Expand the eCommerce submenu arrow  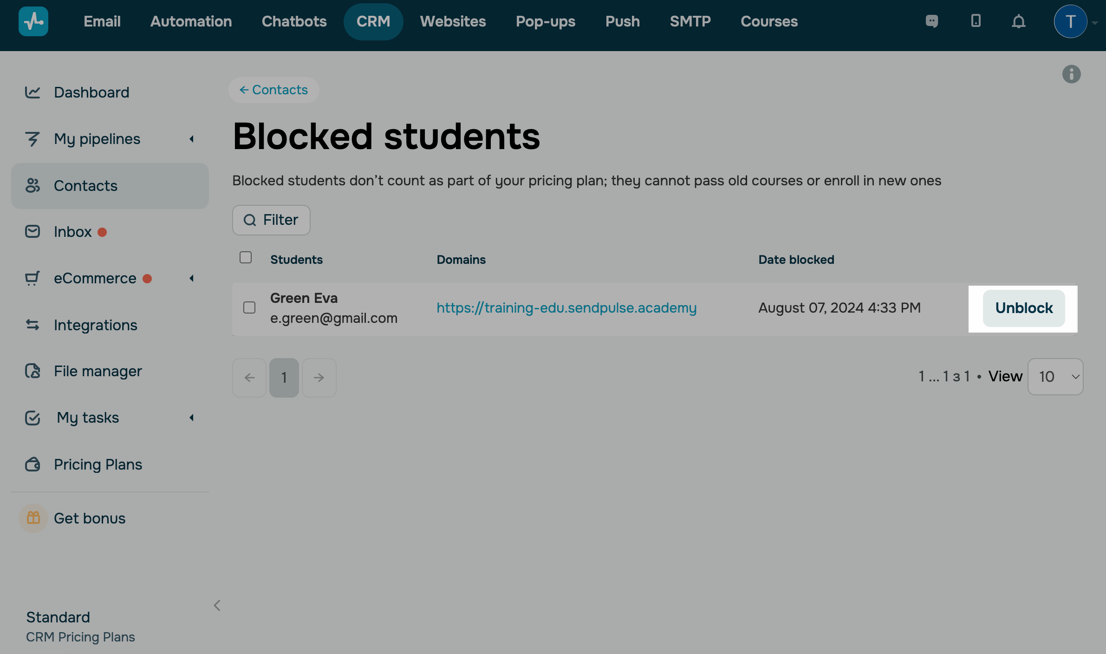click(191, 278)
